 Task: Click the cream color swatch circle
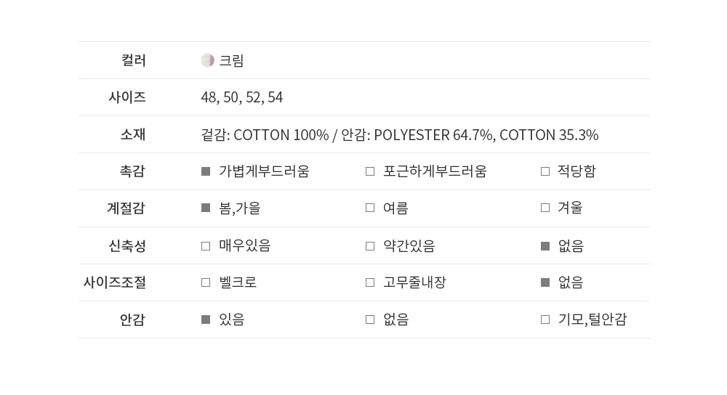(207, 60)
